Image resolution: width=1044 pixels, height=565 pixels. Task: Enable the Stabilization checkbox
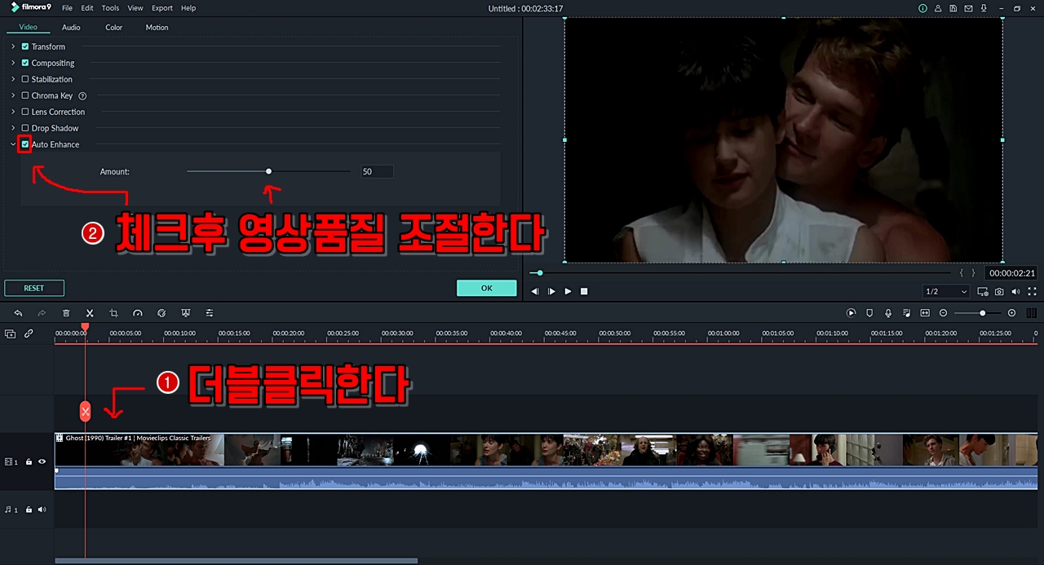coord(25,79)
